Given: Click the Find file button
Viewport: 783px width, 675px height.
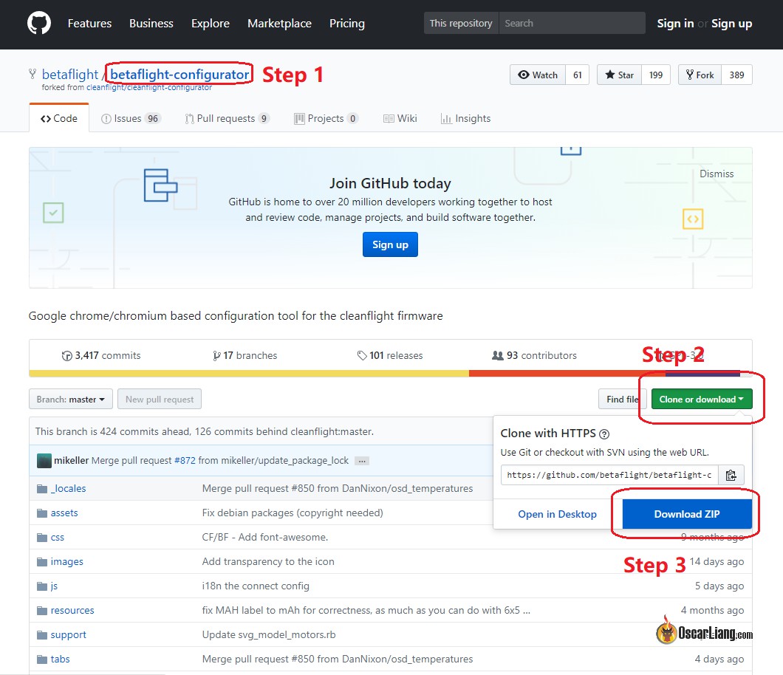Looking at the screenshot, I should tap(622, 399).
